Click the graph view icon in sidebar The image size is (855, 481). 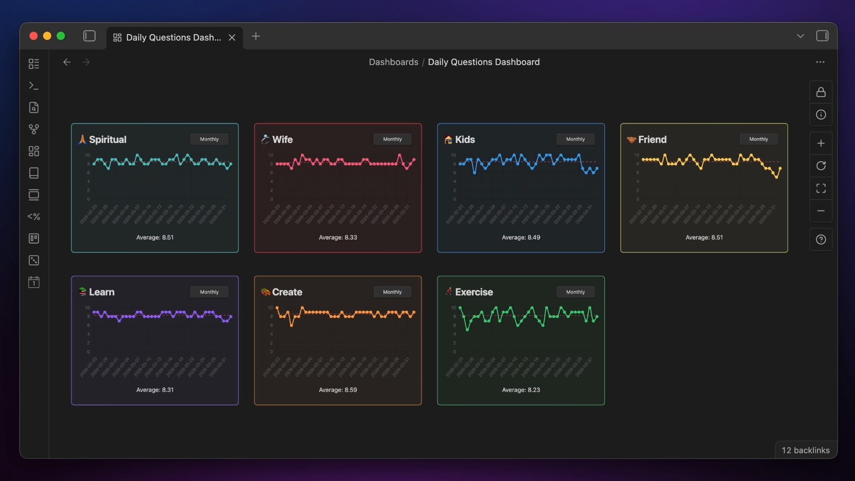(34, 129)
